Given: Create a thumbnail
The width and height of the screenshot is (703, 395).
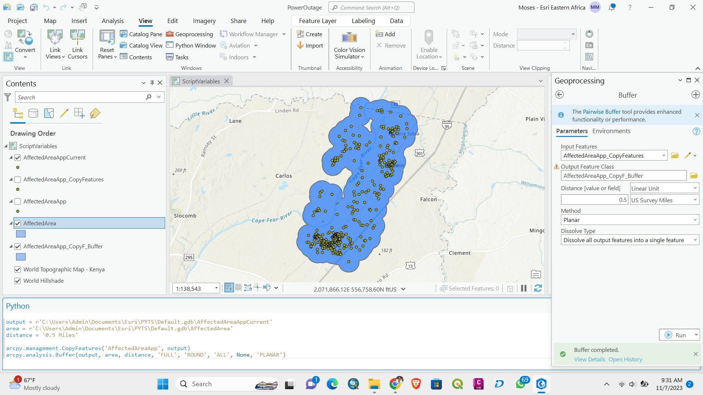Looking at the screenshot, I should pos(310,34).
